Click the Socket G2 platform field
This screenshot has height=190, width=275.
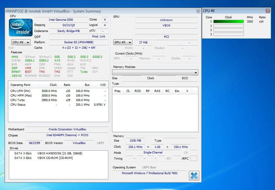[79, 42]
